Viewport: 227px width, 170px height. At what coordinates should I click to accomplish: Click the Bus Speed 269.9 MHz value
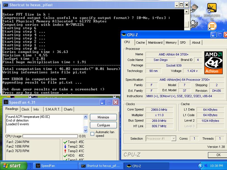pos(159,121)
